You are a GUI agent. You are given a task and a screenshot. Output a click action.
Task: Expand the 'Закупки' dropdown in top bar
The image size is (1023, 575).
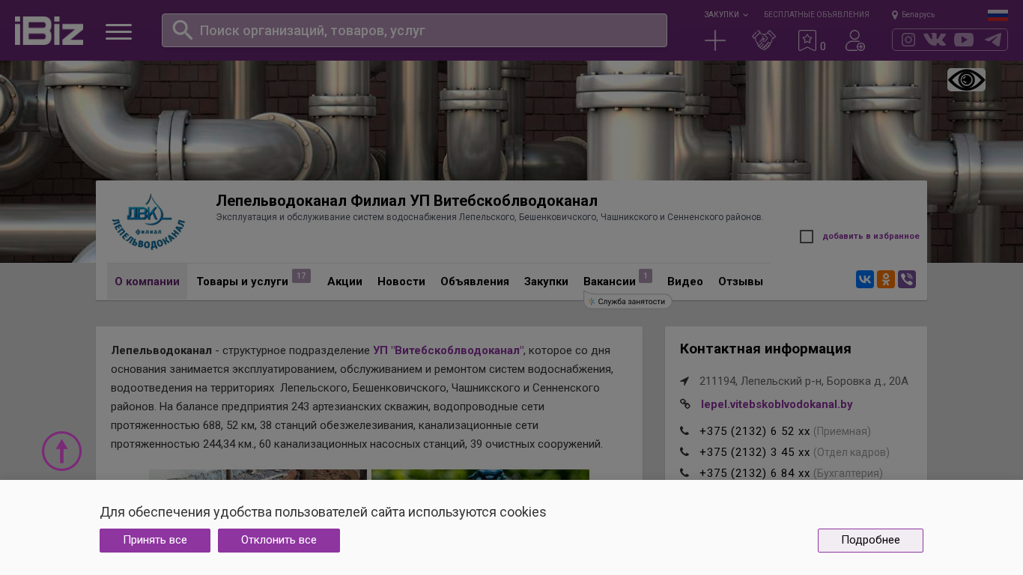click(x=726, y=14)
